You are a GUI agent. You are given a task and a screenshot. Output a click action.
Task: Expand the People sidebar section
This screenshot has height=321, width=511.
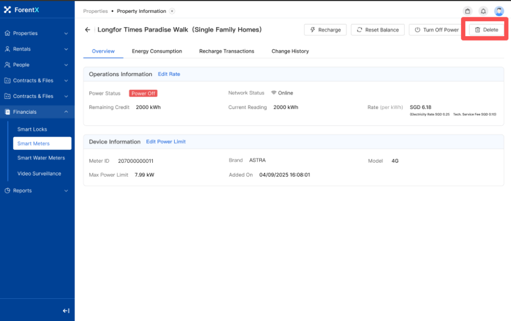37,65
